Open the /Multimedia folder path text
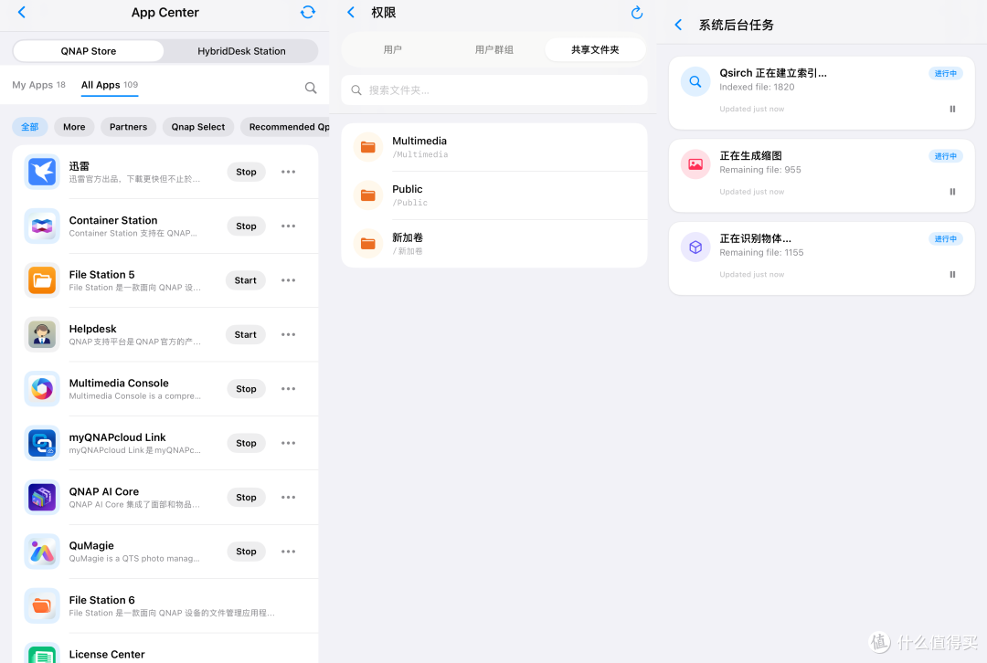Viewport: 987px width, 663px height. tap(420, 154)
